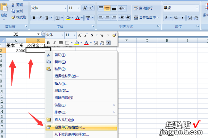Click the mini toolbar Bold button

(x=48, y=43)
